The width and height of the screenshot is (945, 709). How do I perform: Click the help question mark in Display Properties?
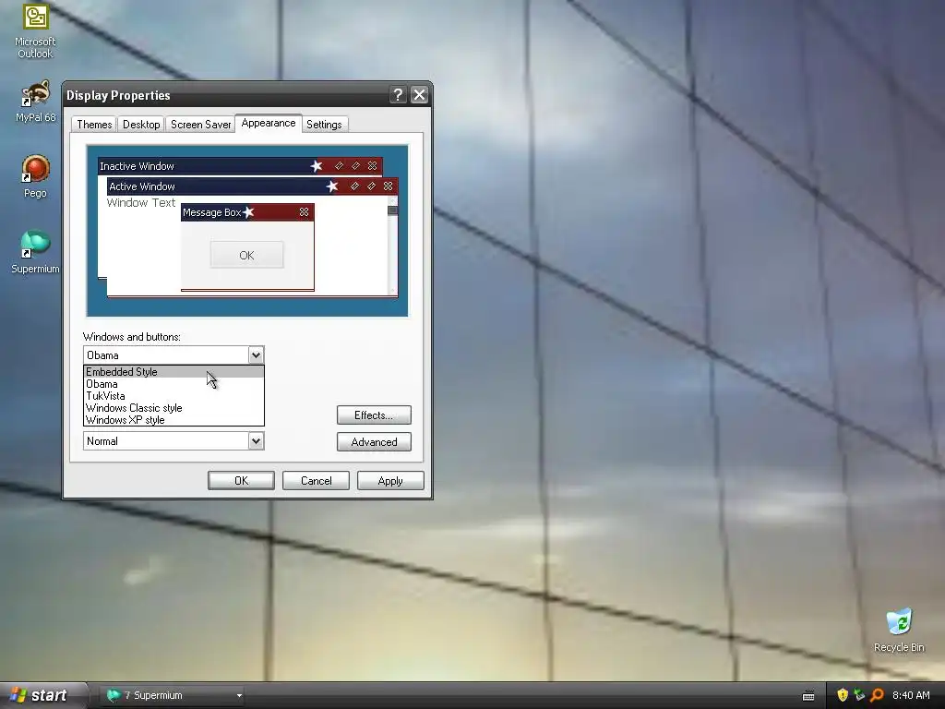tap(398, 95)
